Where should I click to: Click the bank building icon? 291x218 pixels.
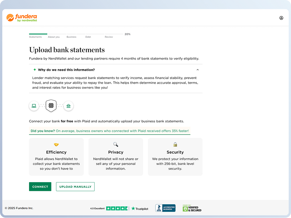pos(69,106)
